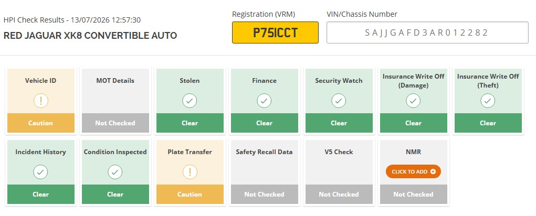Open the Safety Recall Data tile
The height and width of the screenshot is (216, 536).
pos(264,172)
